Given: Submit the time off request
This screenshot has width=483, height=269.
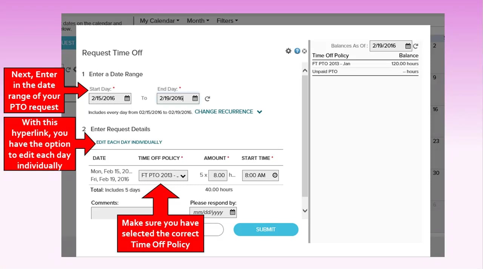Looking at the screenshot, I should coord(266,229).
